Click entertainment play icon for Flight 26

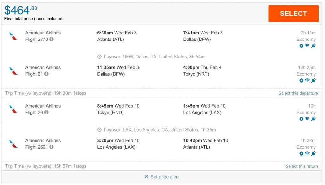point(301,119)
